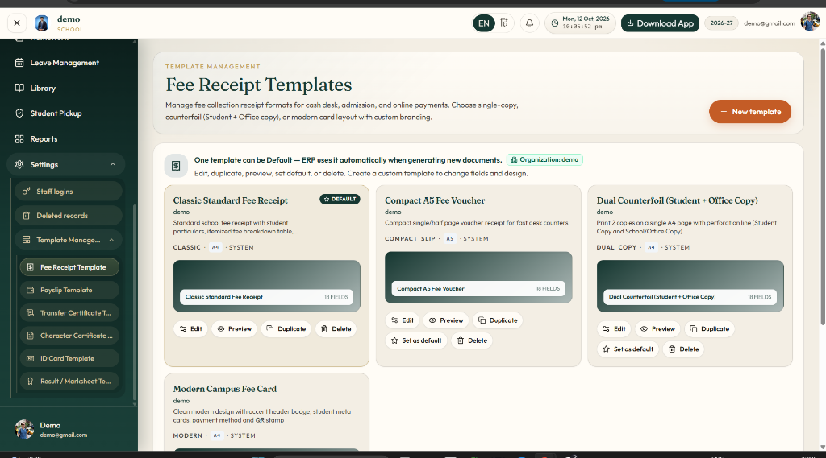This screenshot has height=458, width=826.
Task: Set Compact A5 Fee Voucher as default
Action: point(416,340)
